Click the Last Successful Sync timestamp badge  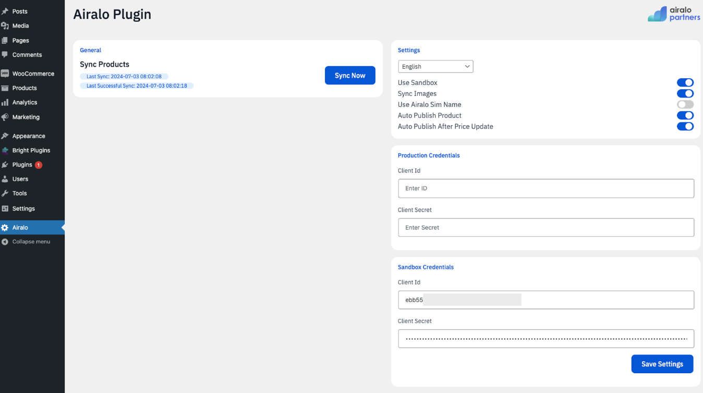(x=137, y=85)
